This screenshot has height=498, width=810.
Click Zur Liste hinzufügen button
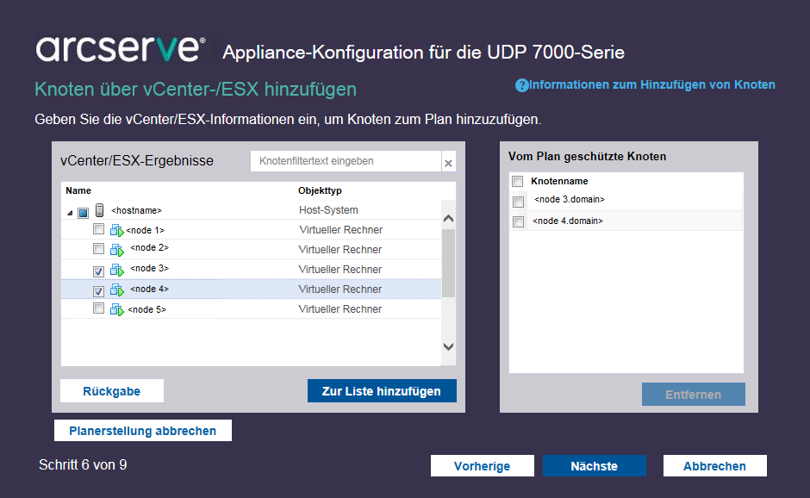coord(382,391)
